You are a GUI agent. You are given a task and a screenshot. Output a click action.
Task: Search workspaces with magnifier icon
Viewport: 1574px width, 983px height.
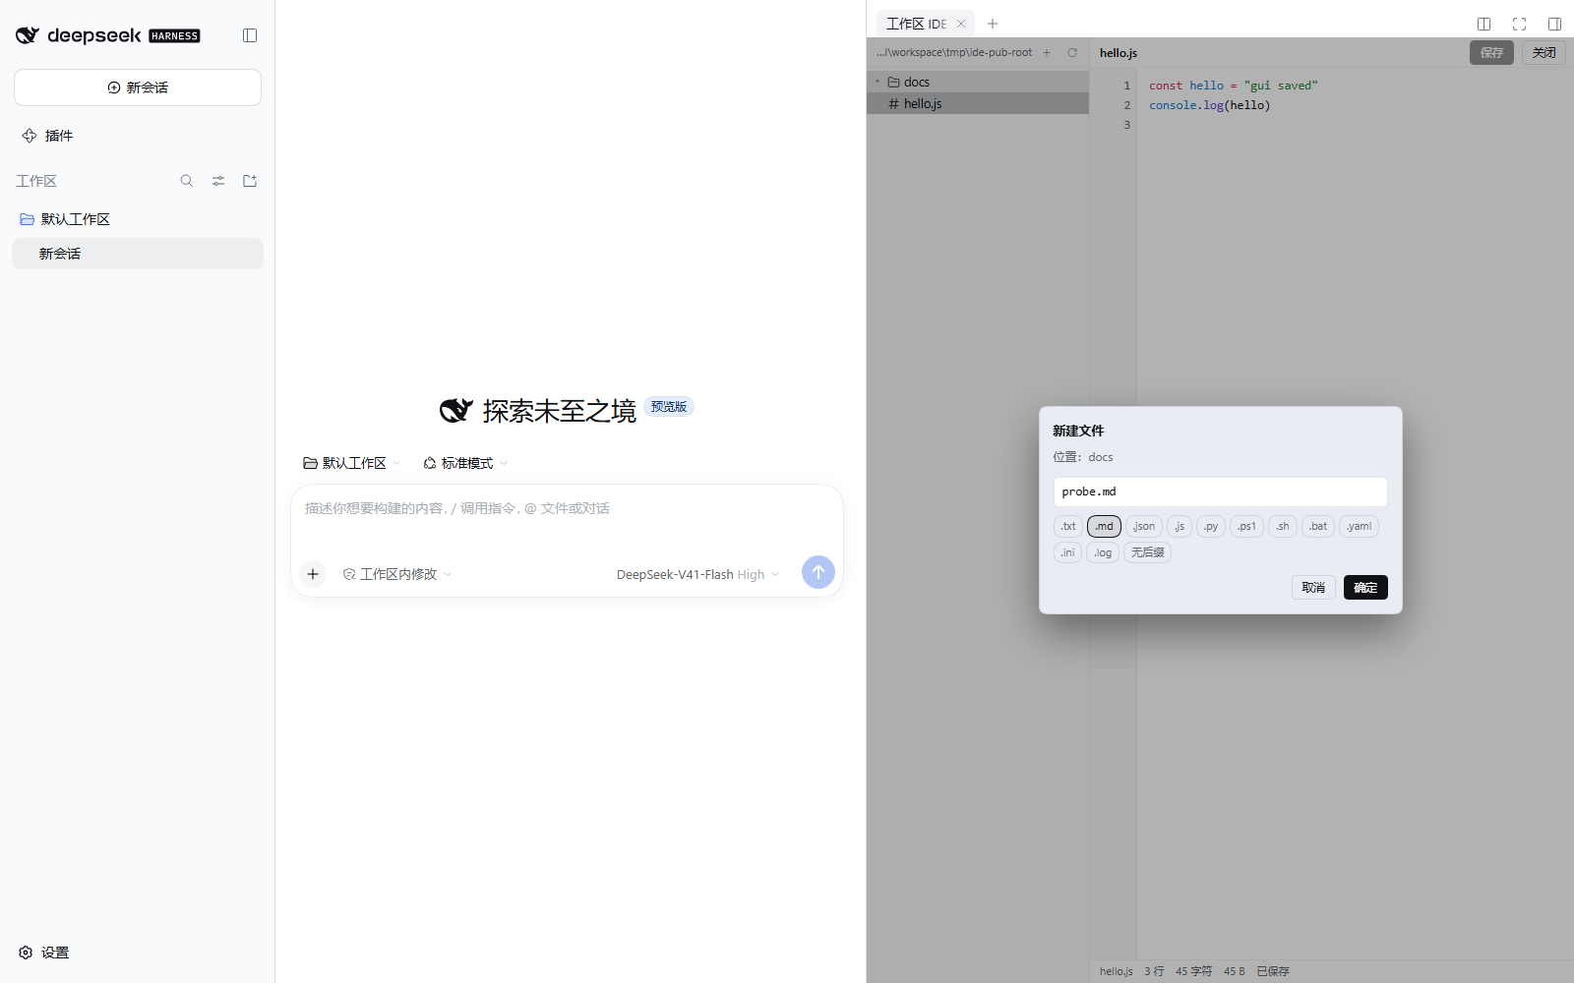187,181
